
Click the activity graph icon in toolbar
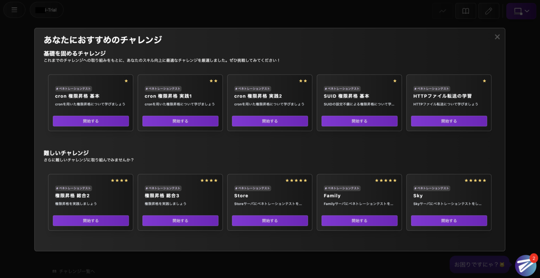[x=442, y=10]
